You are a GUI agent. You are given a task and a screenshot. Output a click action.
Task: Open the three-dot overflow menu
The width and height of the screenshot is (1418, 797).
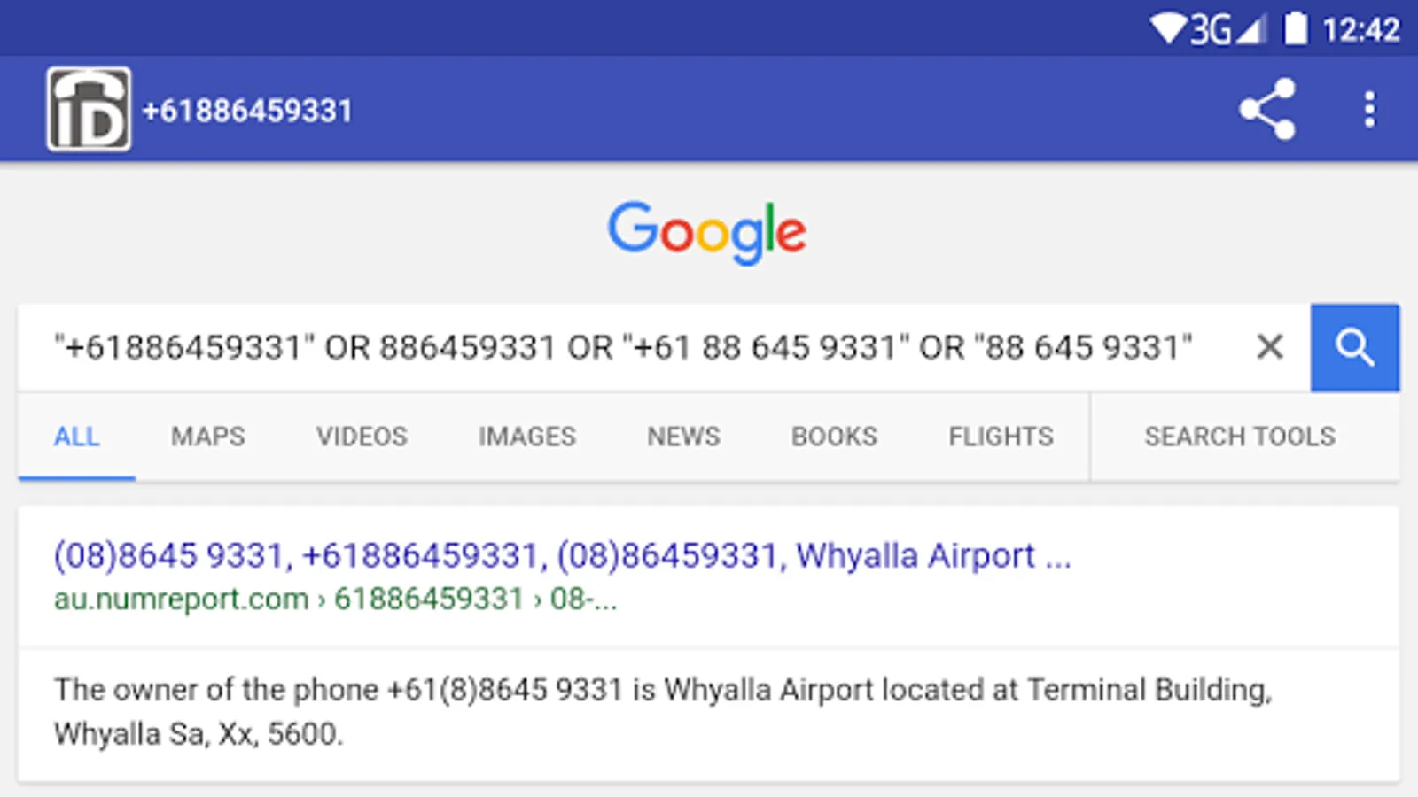click(1369, 109)
